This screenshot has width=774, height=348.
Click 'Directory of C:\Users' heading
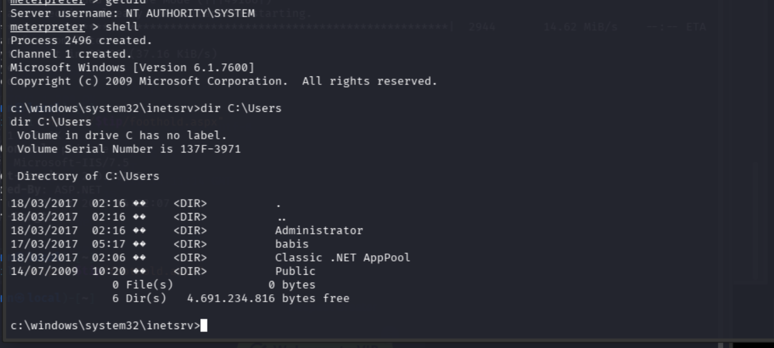pos(88,176)
